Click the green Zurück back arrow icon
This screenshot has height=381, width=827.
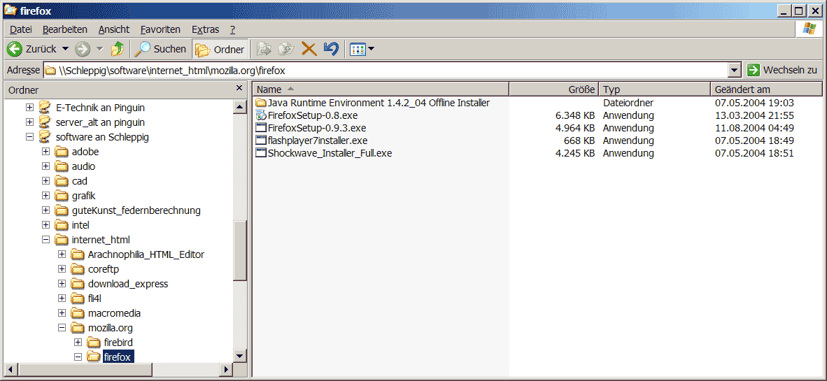click(14, 49)
